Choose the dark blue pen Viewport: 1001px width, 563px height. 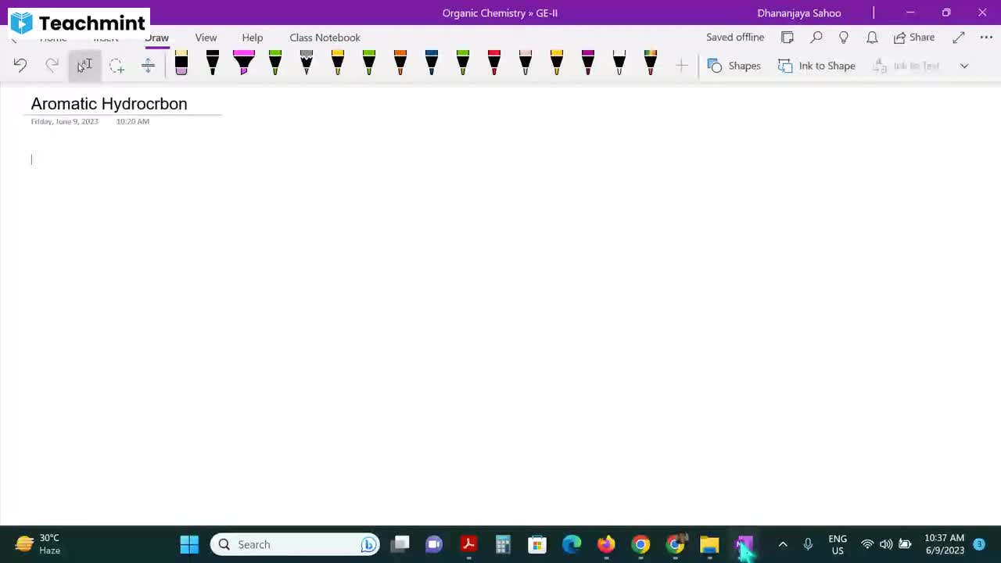click(x=432, y=63)
